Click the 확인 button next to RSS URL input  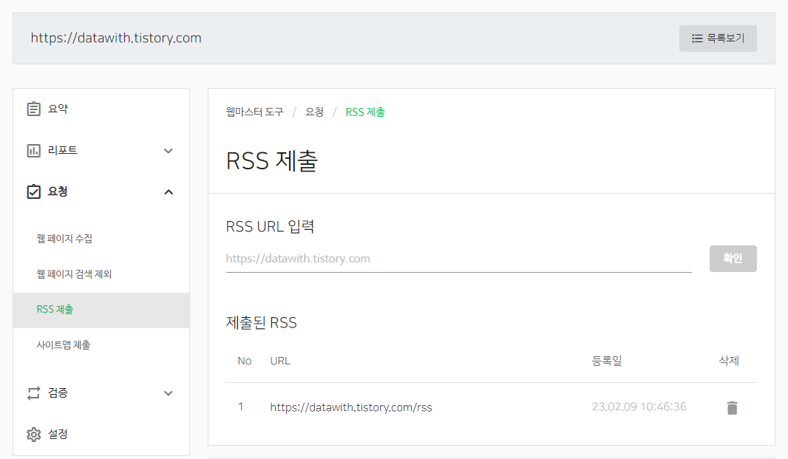click(733, 258)
